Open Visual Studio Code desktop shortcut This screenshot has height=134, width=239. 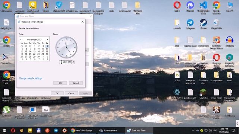tap(203, 7)
